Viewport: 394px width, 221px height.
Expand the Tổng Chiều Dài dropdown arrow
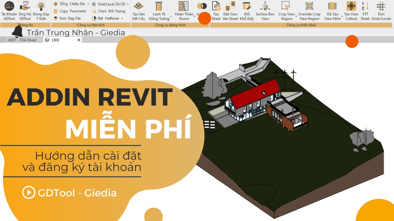point(88,4)
